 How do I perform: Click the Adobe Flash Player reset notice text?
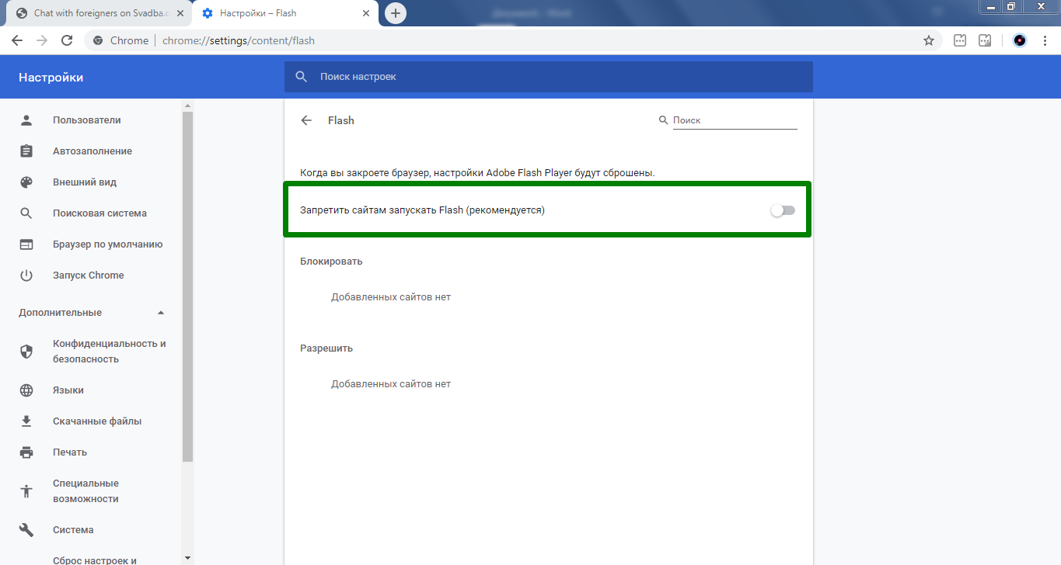[x=477, y=173]
